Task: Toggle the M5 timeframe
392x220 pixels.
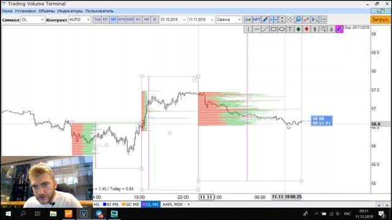Action: point(113,20)
